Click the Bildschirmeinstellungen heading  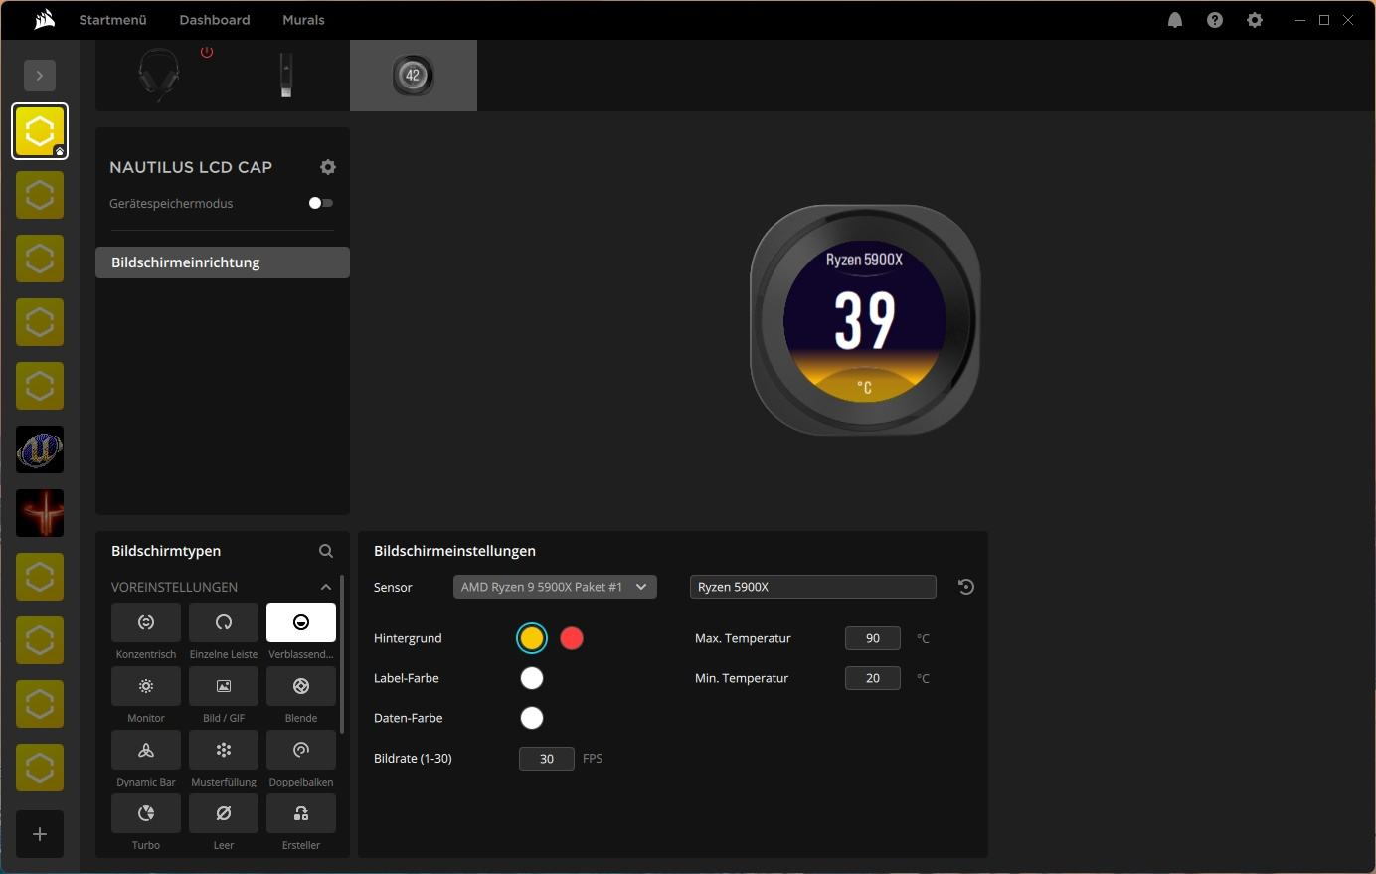454,551
